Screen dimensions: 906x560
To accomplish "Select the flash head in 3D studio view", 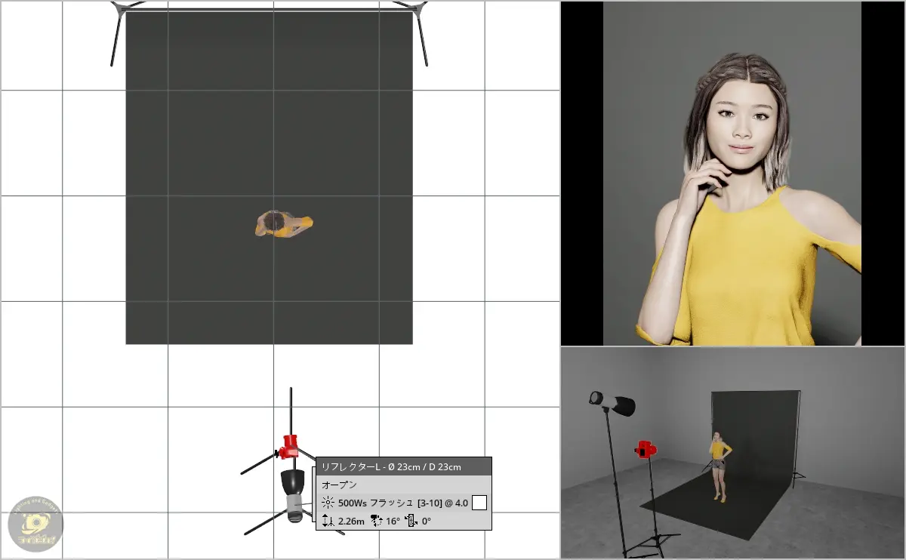I will [613, 403].
